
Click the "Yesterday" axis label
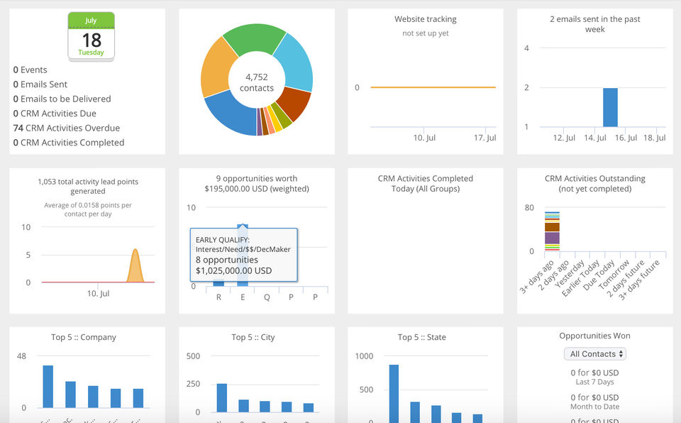click(570, 273)
